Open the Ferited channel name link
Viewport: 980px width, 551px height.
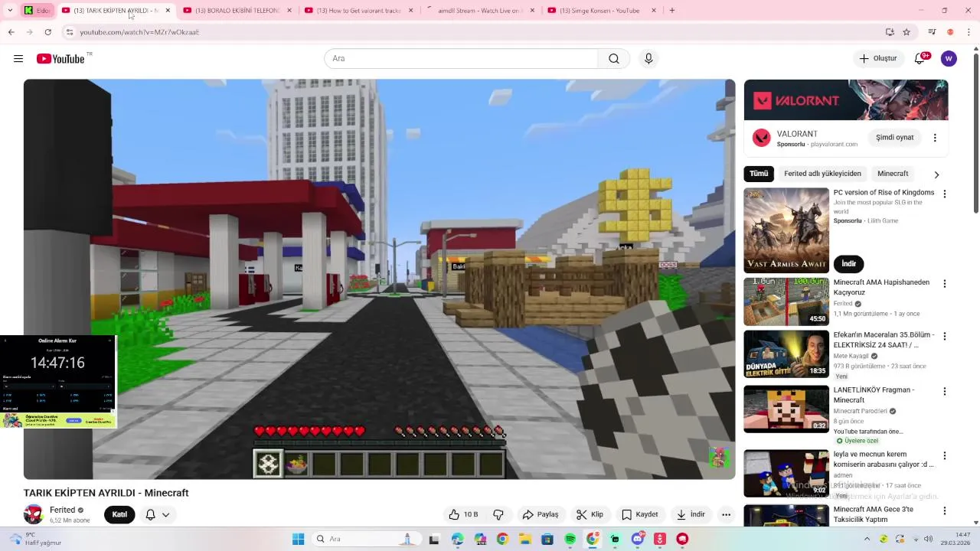(63, 510)
